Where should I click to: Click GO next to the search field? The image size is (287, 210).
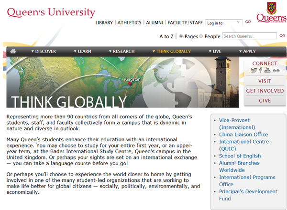[282, 36]
